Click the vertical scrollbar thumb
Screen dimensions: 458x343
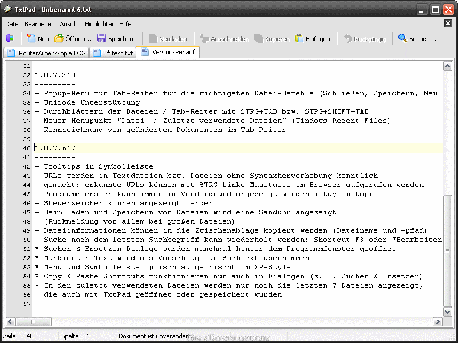click(x=447, y=251)
